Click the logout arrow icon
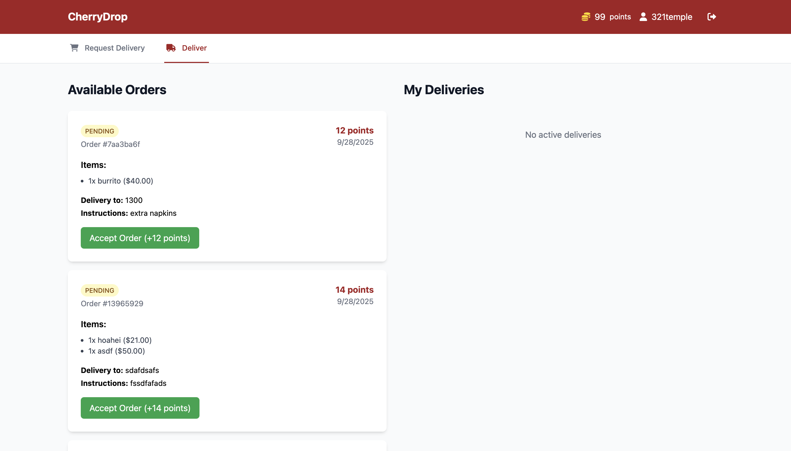Image resolution: width=791 pixels, height=451 pixels. click(711, 17)
